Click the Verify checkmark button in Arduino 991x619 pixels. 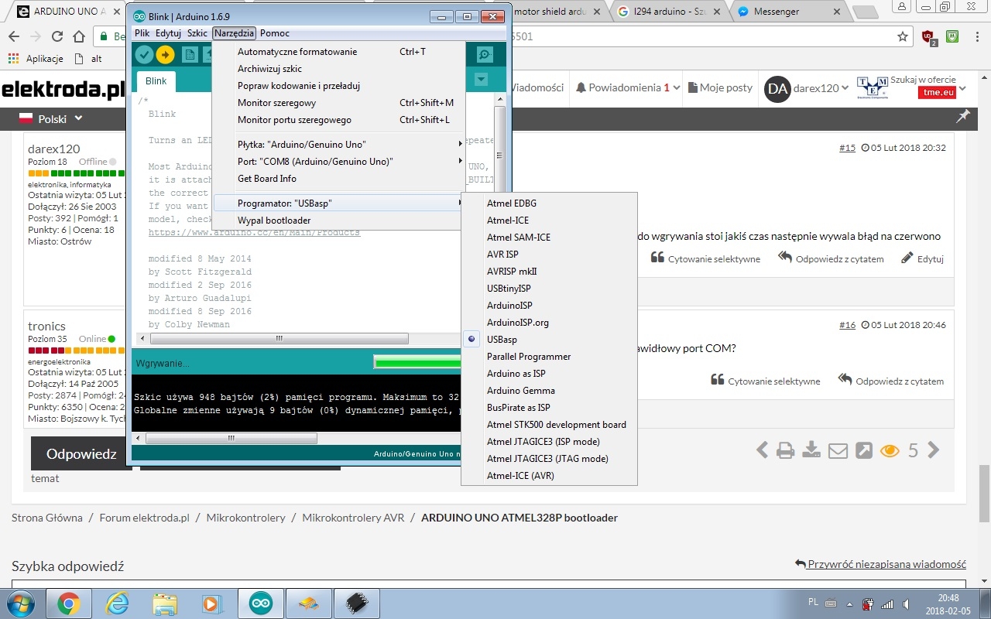tap(144, 54)
